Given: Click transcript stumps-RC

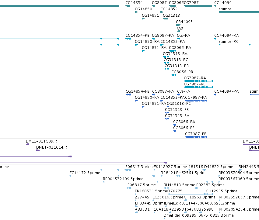Looking at the screenshot, I should coord(239,45).
